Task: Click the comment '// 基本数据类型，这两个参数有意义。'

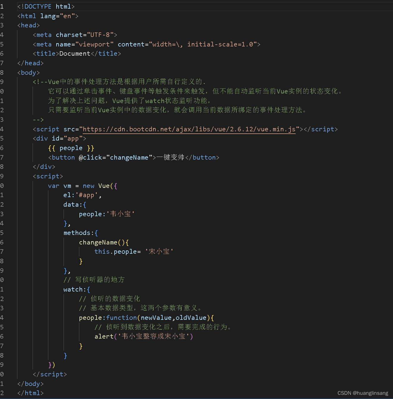Action: tap(141, 308)
